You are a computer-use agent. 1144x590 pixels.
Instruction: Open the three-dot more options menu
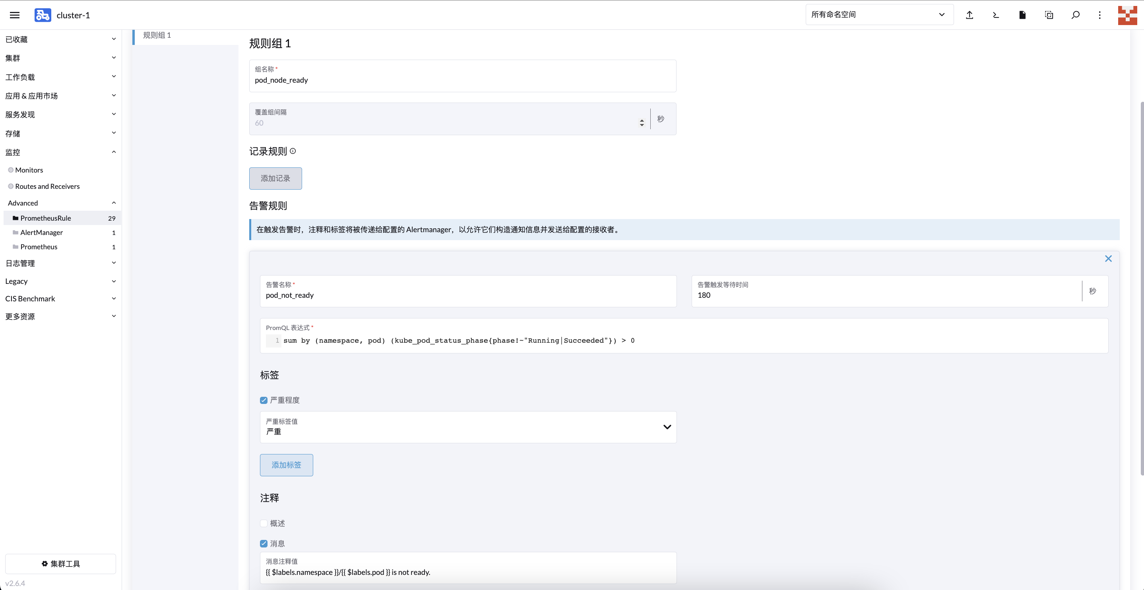1099,15
